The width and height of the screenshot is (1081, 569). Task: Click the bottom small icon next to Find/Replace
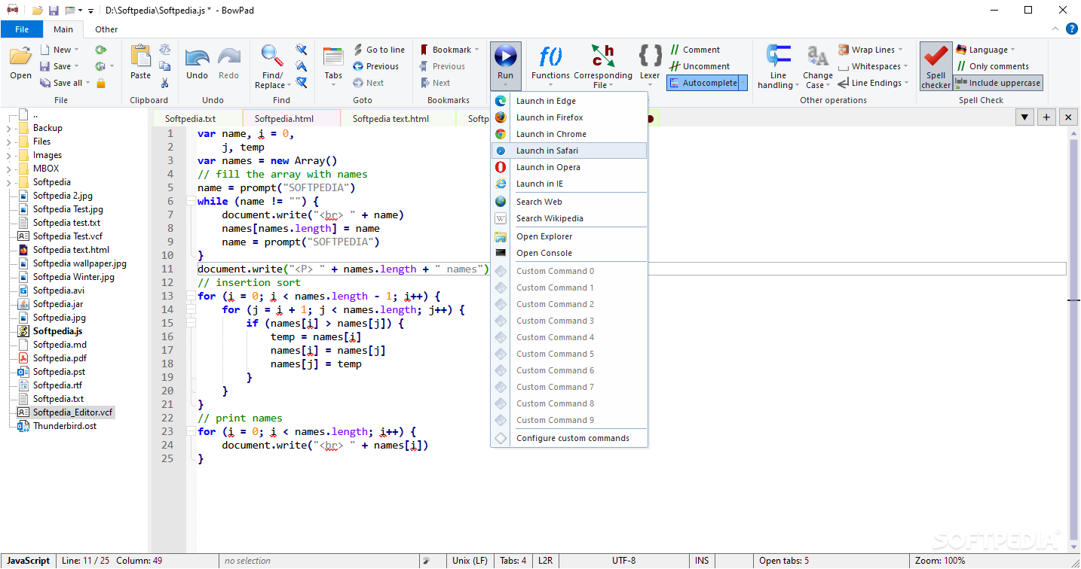(x=301, y=83)
